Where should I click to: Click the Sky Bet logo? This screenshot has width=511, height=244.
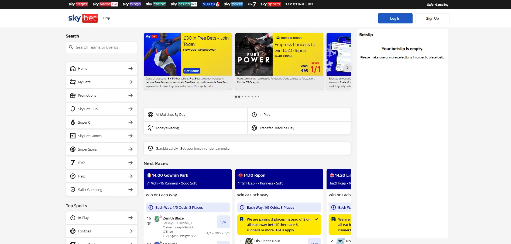83,18
